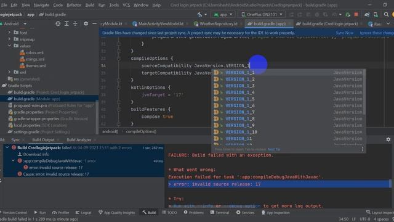Open App Inspection tool window

[275, 213]
